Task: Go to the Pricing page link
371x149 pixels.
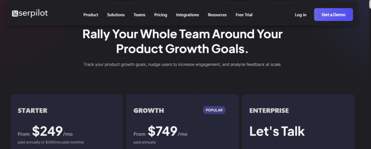Action: [x=161, y=15]
